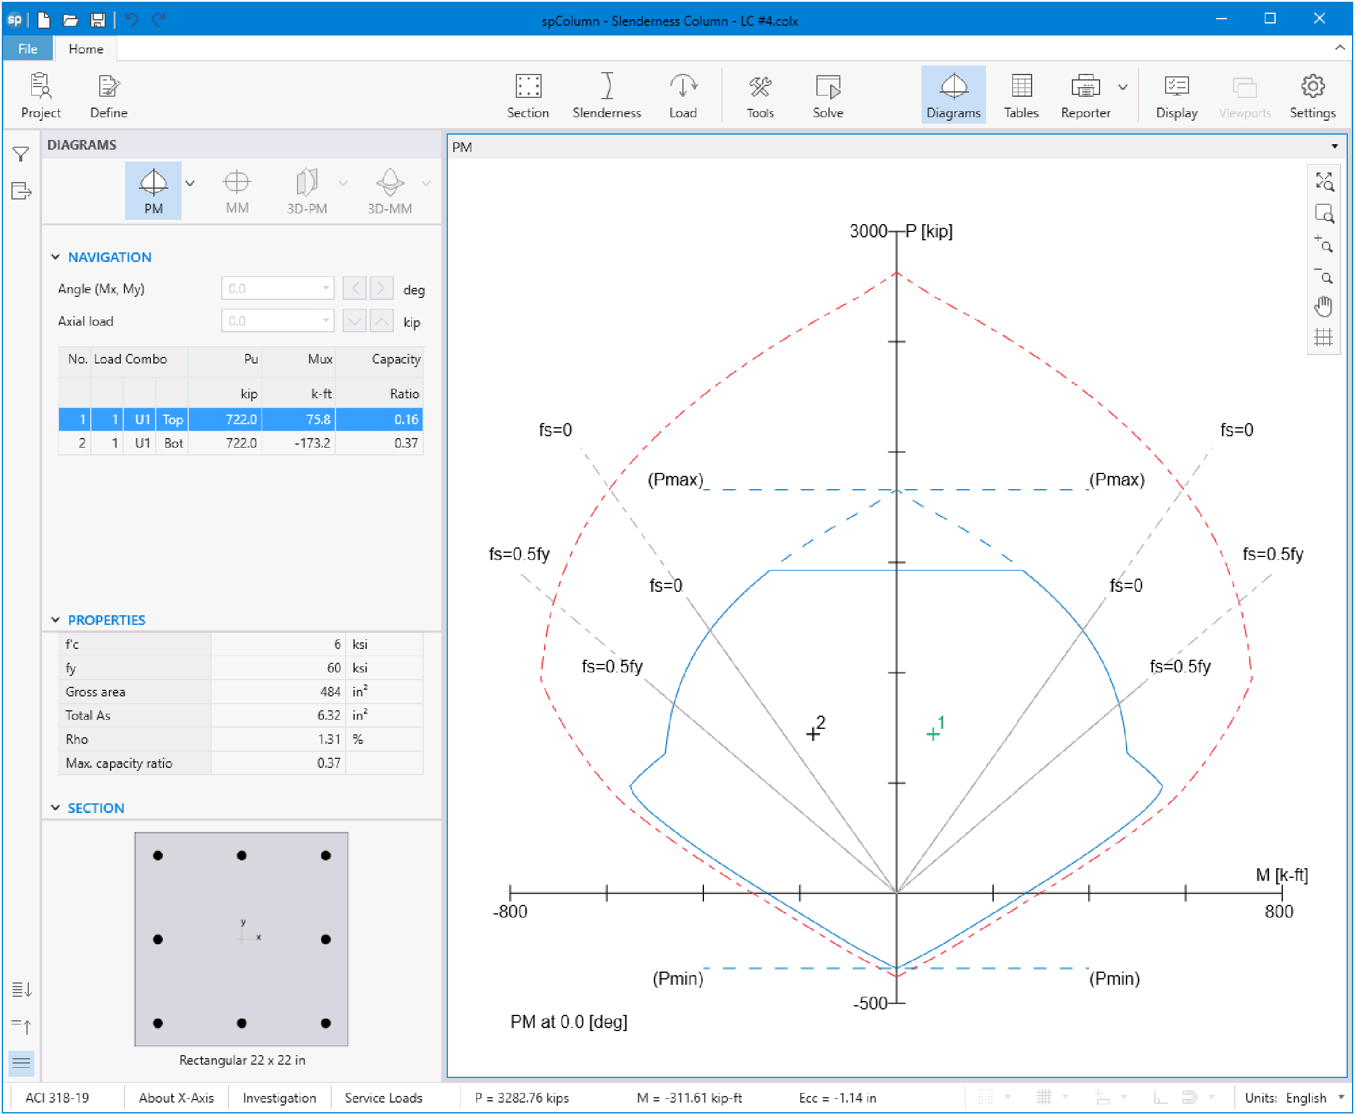Collapse the NAVIGATION section

pyautogui.click(x=55, y=257)
